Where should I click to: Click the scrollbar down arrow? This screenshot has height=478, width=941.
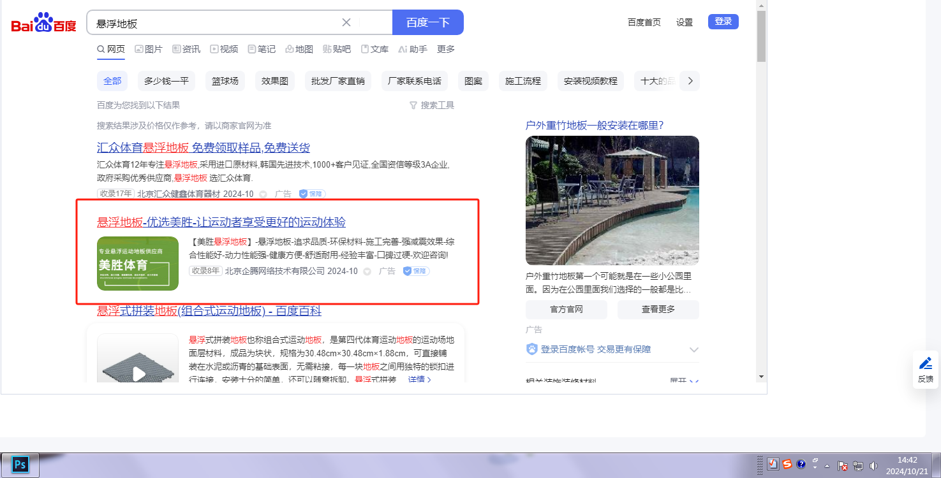[761, 377]
